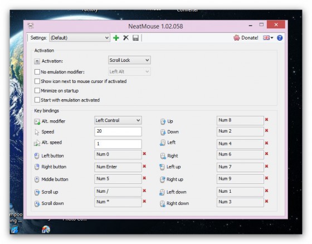Enable the No emulation modifier checkbox
This screenshot has width=312, height=244.
click(x=37, y=72)
